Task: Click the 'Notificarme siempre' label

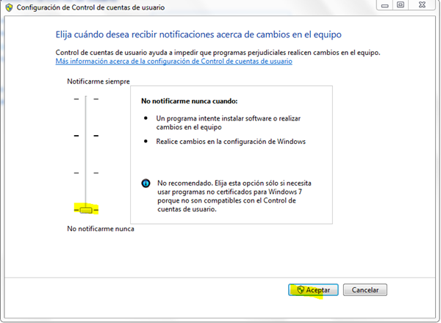Action: point(98,81)
